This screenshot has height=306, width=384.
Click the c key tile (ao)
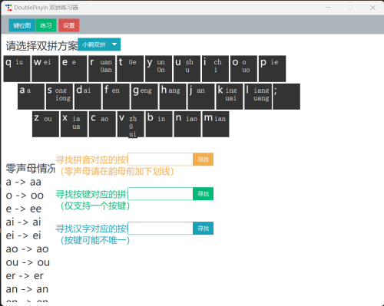(x=102, y=124)
